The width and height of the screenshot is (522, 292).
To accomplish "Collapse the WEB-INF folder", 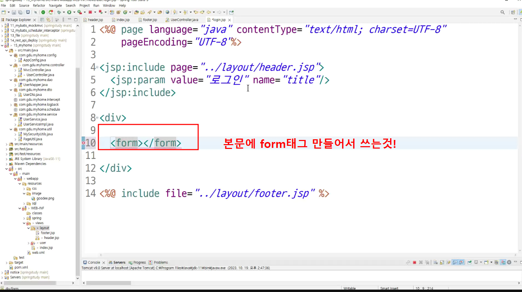I will (x=20, y=208).
